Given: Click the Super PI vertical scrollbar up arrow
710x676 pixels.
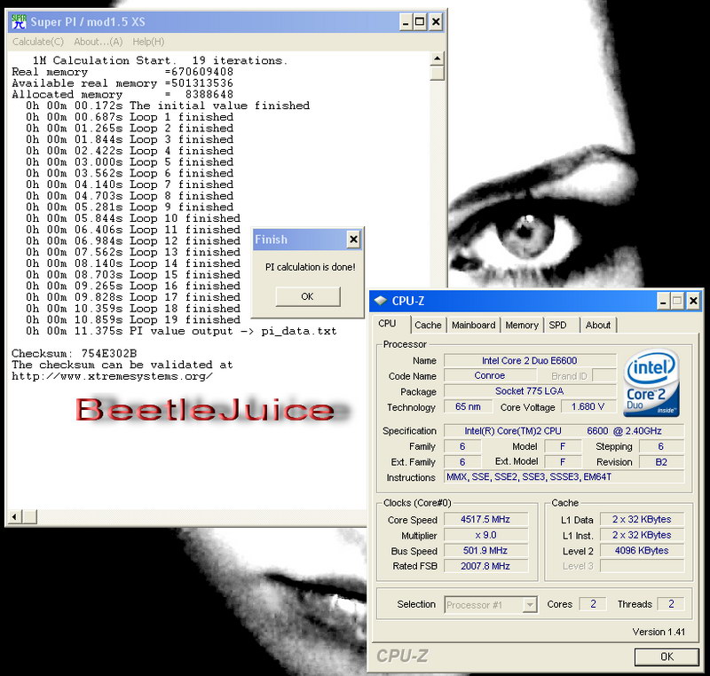Looking at the screenshot, I should [x=437, y=59].
